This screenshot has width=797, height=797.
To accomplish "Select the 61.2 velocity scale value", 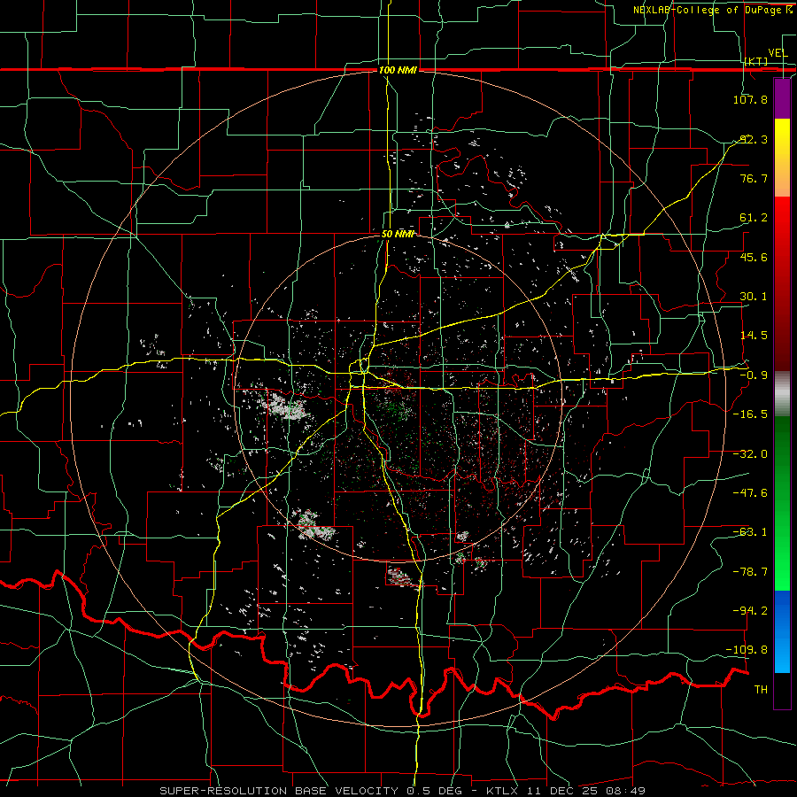I will [x=754, y=218].
